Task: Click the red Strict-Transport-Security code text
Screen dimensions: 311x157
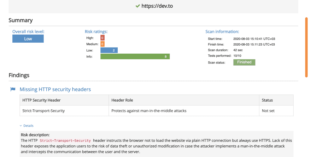Action: [65, 140]
